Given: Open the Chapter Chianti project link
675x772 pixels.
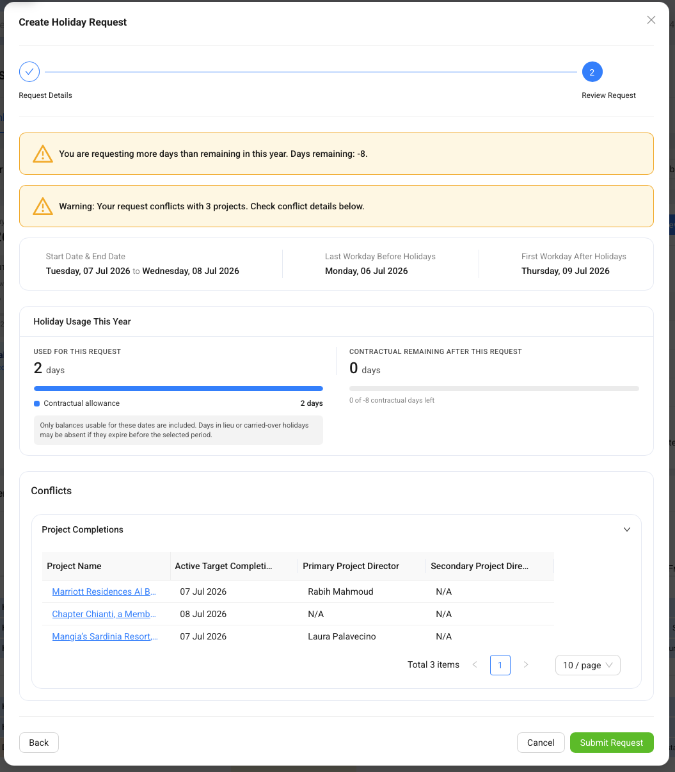Looking at the screenshot, I should (104, 614).
